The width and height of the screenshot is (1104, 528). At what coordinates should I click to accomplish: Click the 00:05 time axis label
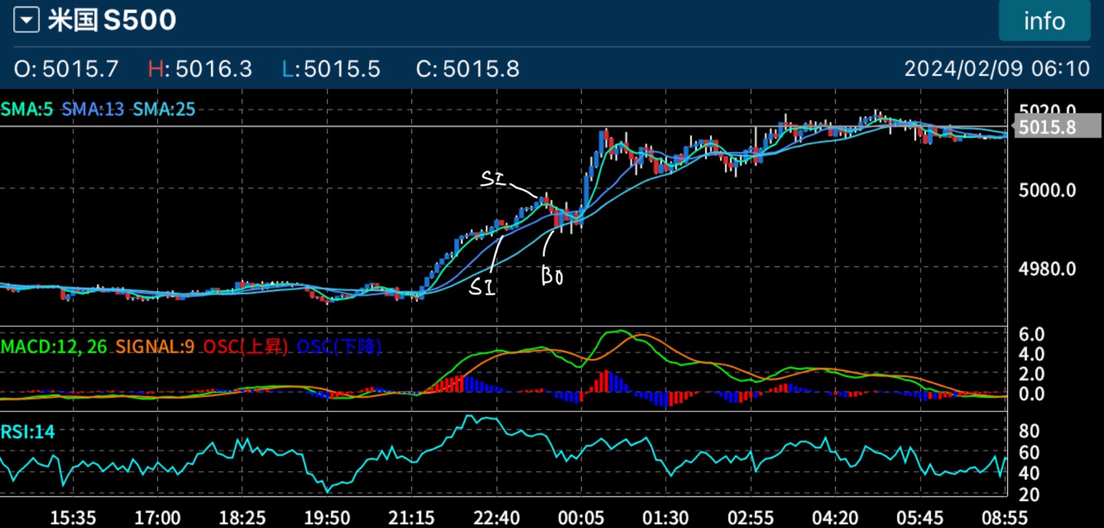[581, 518]
